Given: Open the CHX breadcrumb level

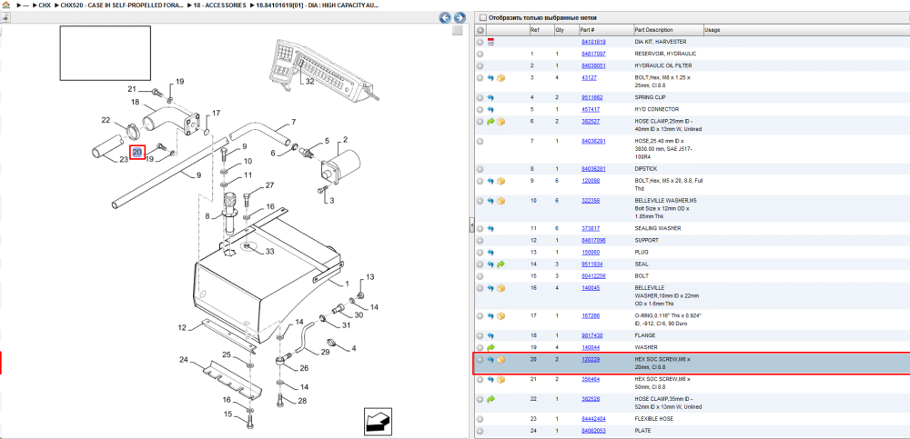Looking at the screenshot, I should tap(44, 5).
